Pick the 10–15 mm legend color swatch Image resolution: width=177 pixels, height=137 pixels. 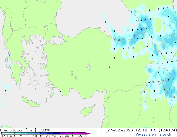pyautogui.click(x=37, y=133)
